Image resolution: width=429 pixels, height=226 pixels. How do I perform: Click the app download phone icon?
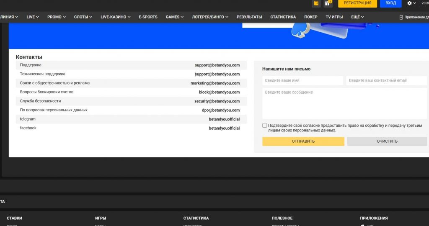pos(401,17)
